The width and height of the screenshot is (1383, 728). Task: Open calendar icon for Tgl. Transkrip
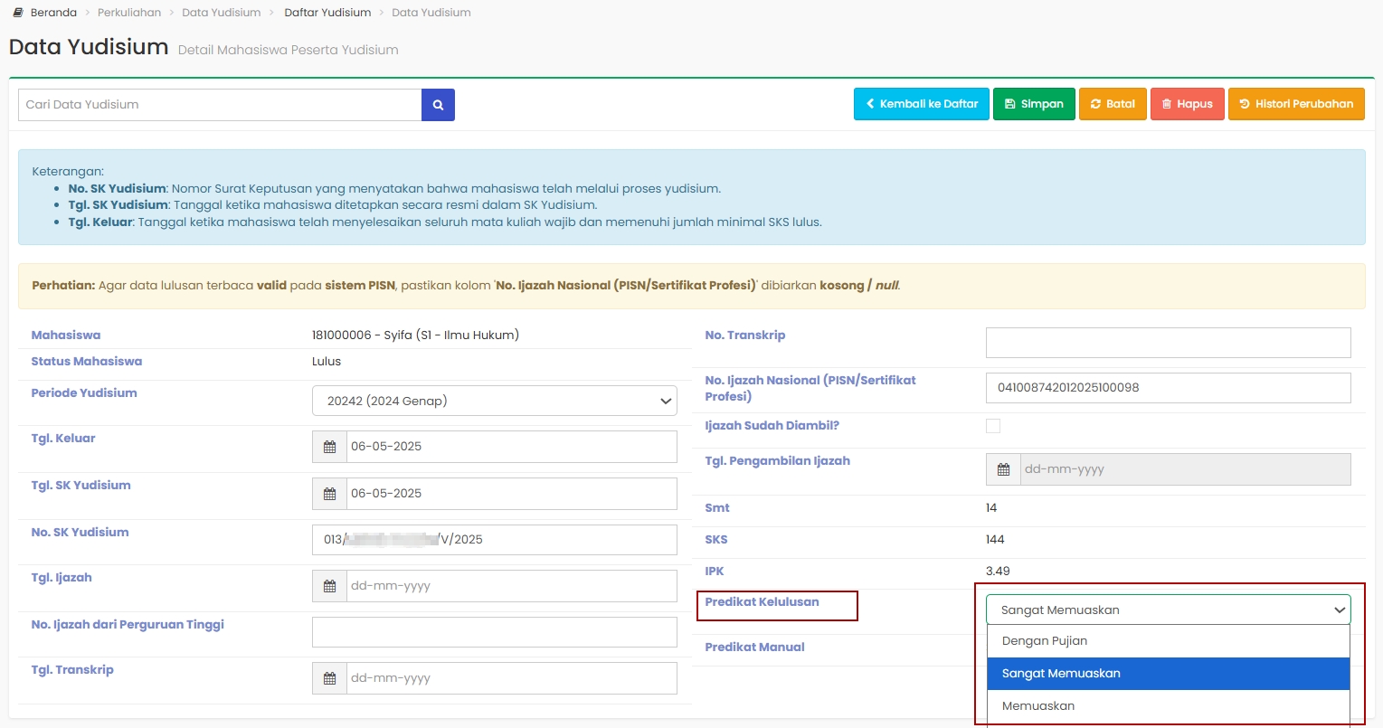[x=329, y=678]
